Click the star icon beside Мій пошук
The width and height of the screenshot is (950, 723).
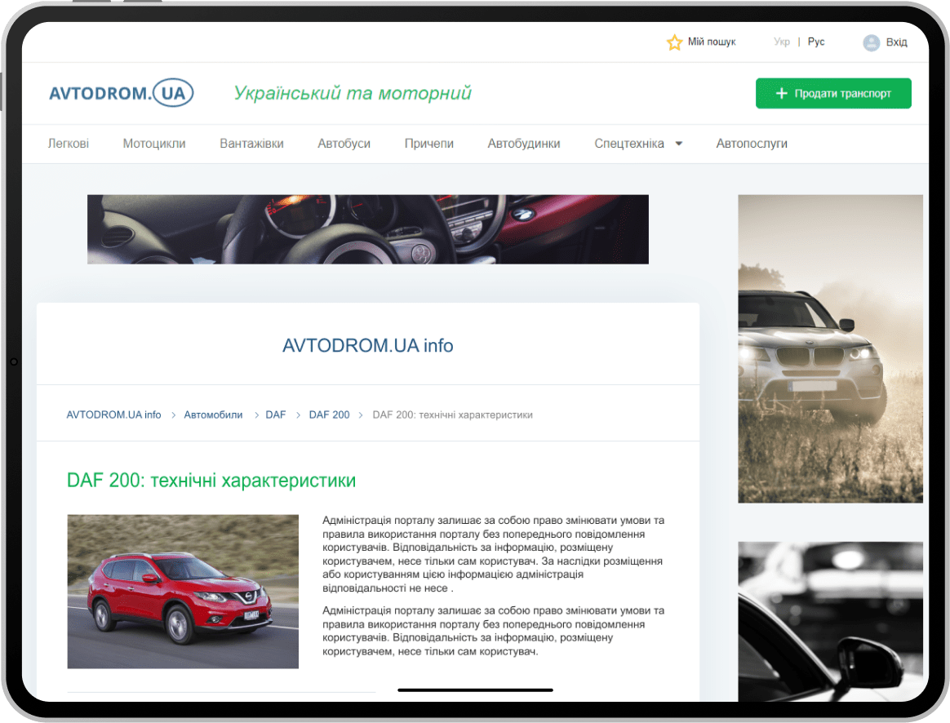674,42
